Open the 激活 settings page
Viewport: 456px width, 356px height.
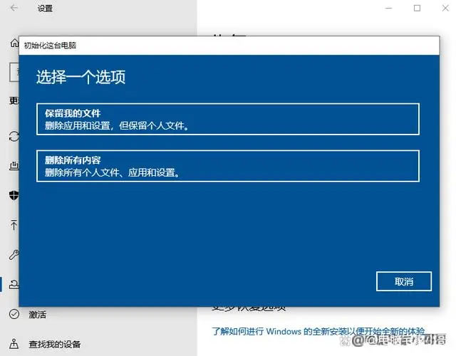[x=37, y=315]
